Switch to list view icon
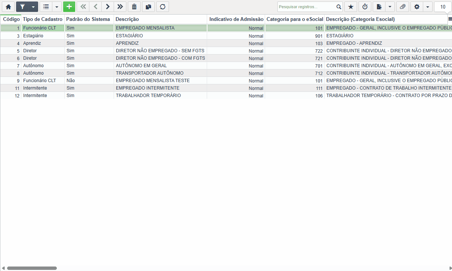Screen dimensions: 452x271 (x=46, y=7)
